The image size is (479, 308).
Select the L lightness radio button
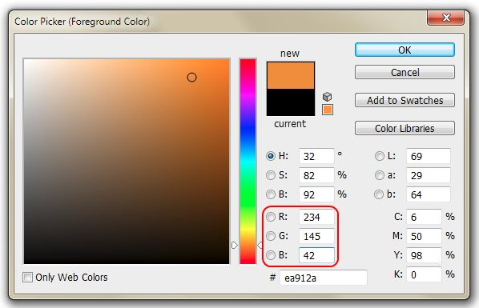coord(380,156)
